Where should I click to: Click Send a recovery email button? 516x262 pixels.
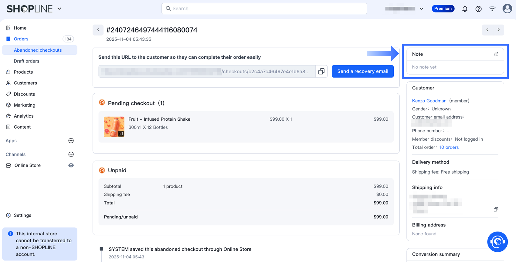click(362, 71)
